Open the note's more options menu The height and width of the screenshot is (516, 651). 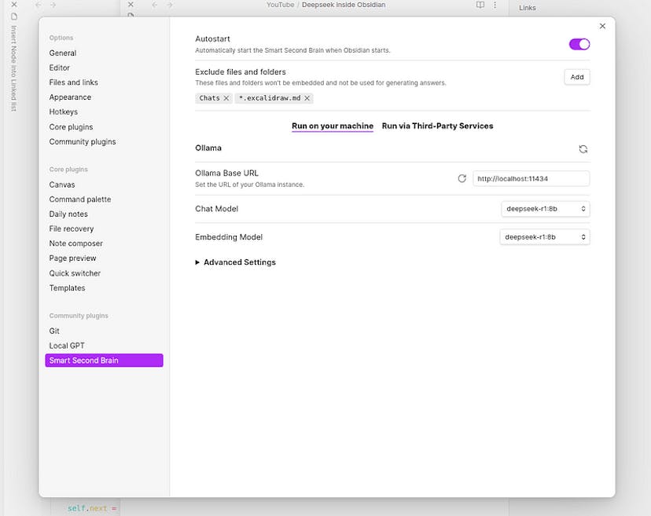tap(495, 5)
